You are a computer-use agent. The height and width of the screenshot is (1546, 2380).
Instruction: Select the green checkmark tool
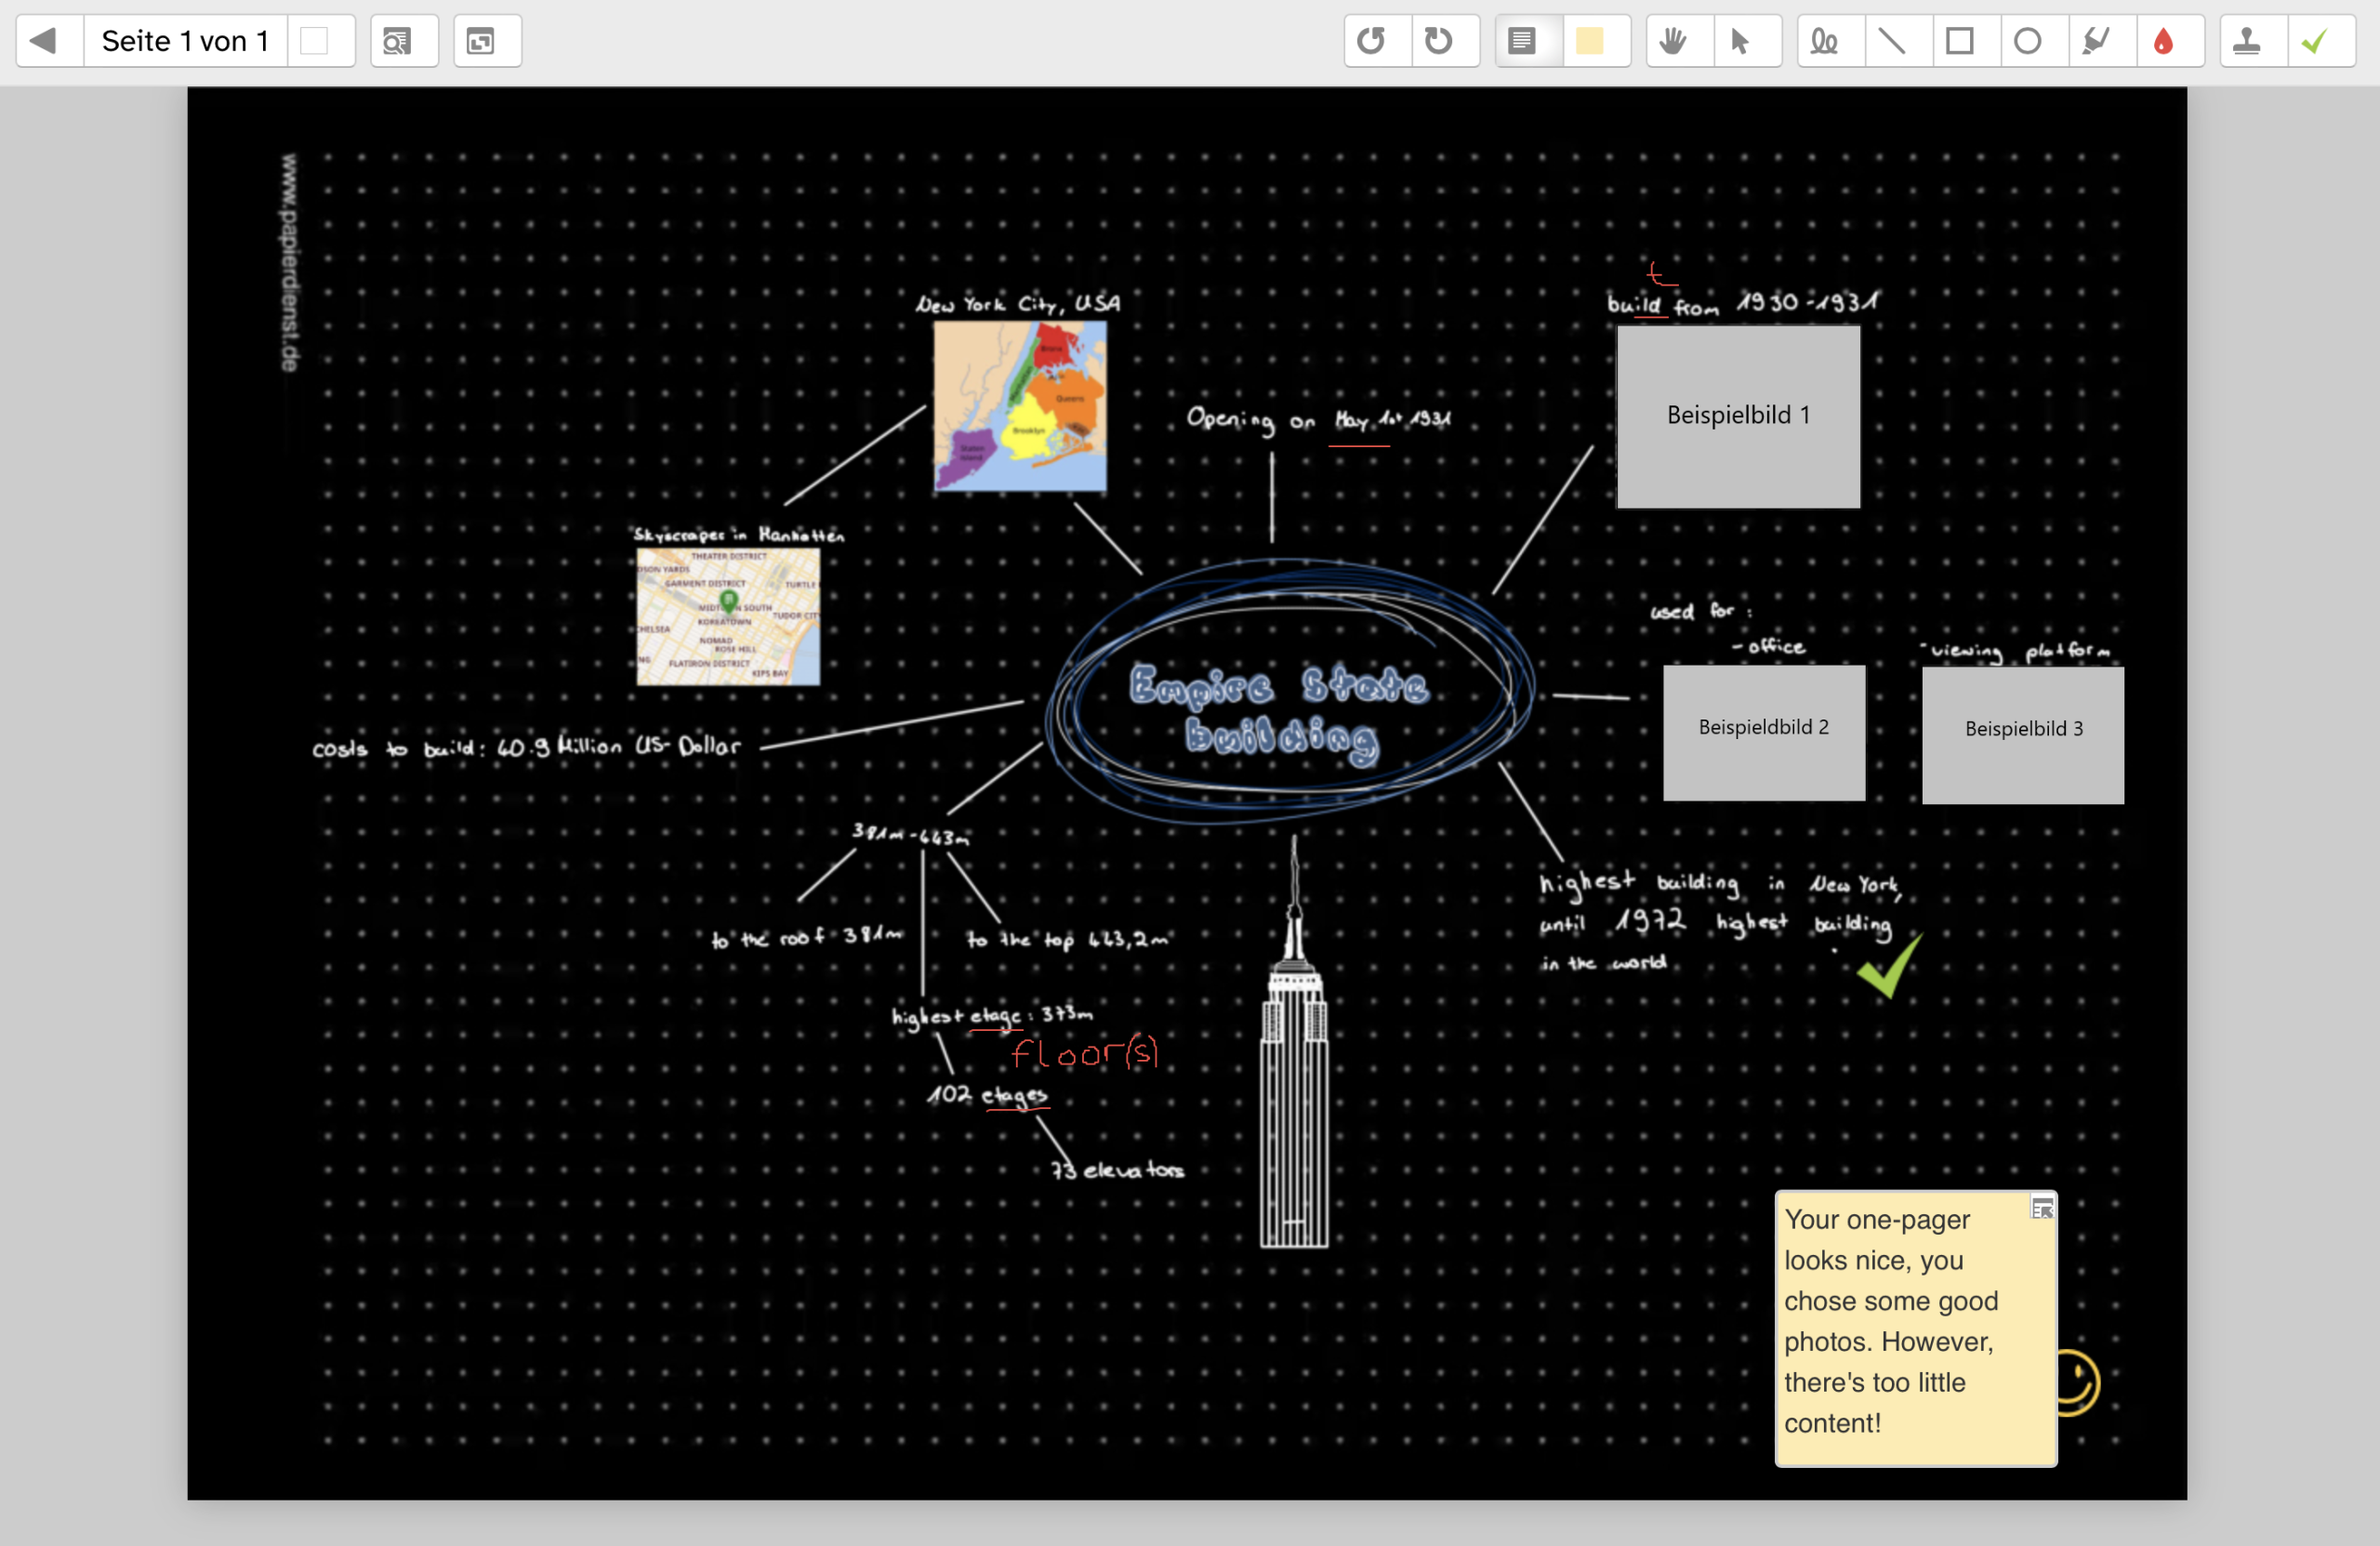point(2315,41)
